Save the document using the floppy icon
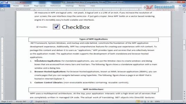 point(6,2)
